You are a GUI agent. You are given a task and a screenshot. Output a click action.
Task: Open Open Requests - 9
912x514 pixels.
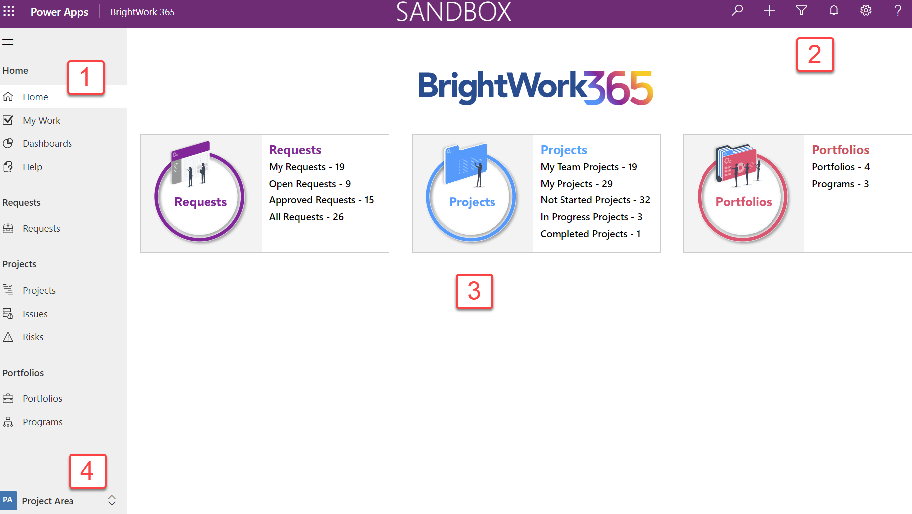click(309, 184)
